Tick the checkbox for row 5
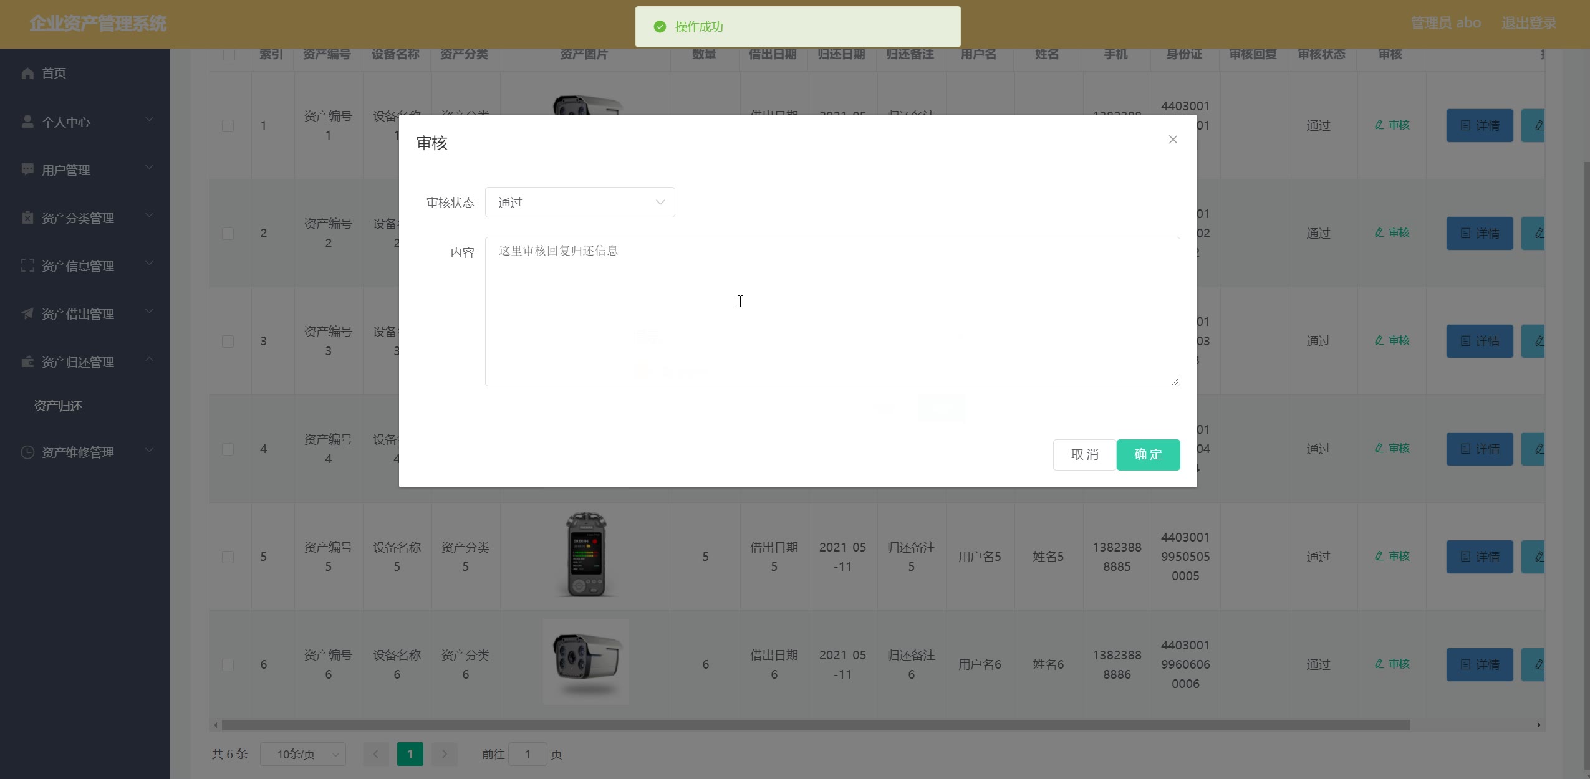 pos(228,557)
